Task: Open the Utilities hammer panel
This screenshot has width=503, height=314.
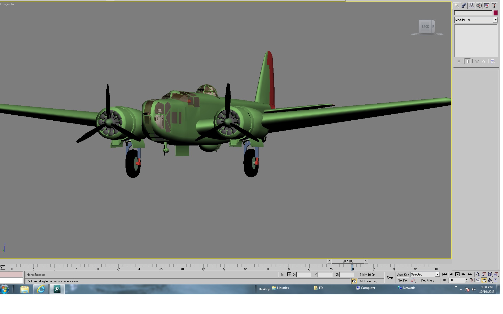Action: point(494,5)
